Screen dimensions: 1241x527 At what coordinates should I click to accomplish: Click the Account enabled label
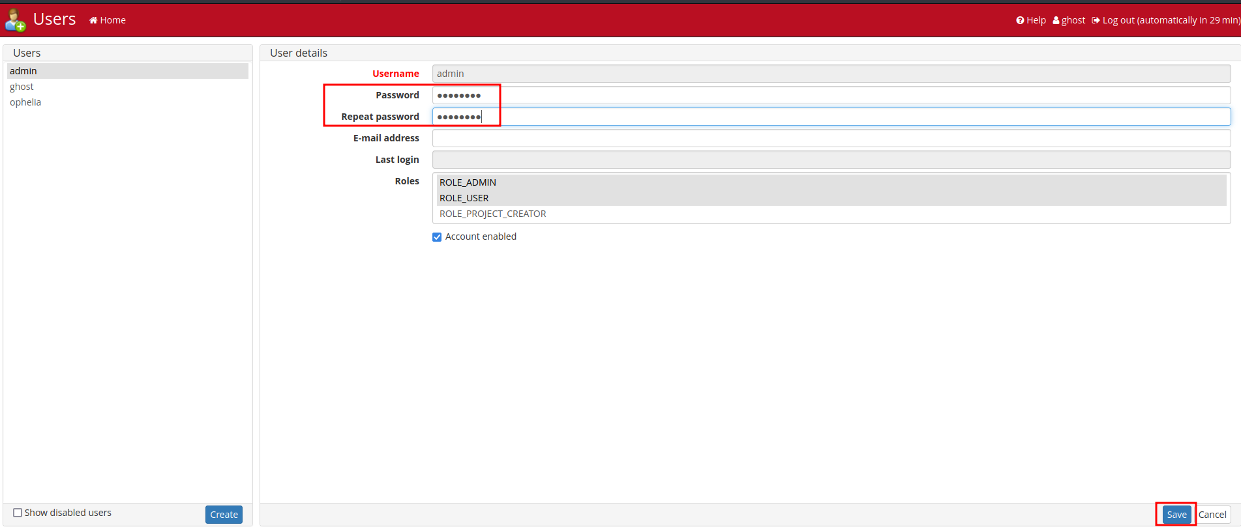click(481, 236)
